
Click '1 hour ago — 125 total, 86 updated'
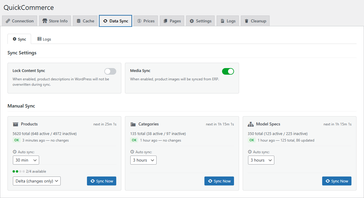point(286,140)
